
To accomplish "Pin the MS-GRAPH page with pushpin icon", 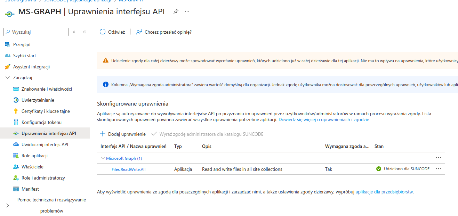I will 176,11.
